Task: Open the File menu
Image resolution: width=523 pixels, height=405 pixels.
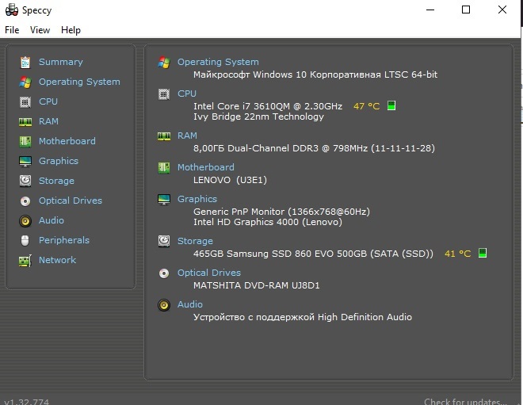Action: [12, 30]
